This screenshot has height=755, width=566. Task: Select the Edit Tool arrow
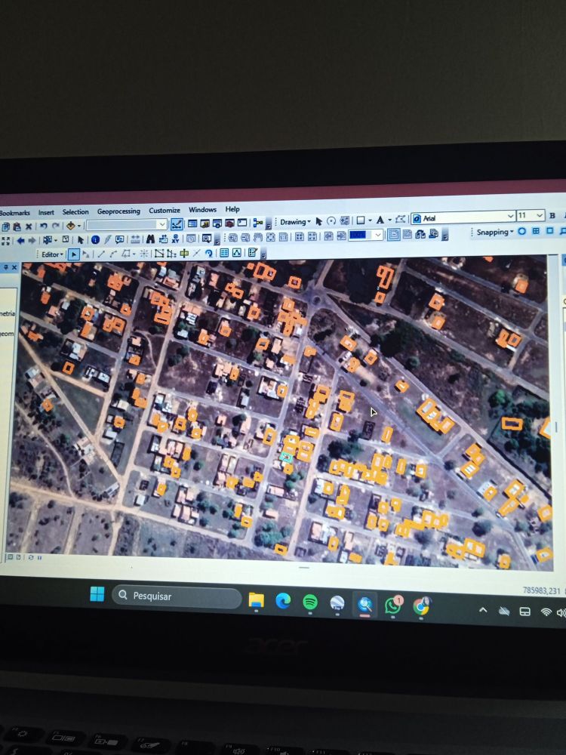pos(74,254)
